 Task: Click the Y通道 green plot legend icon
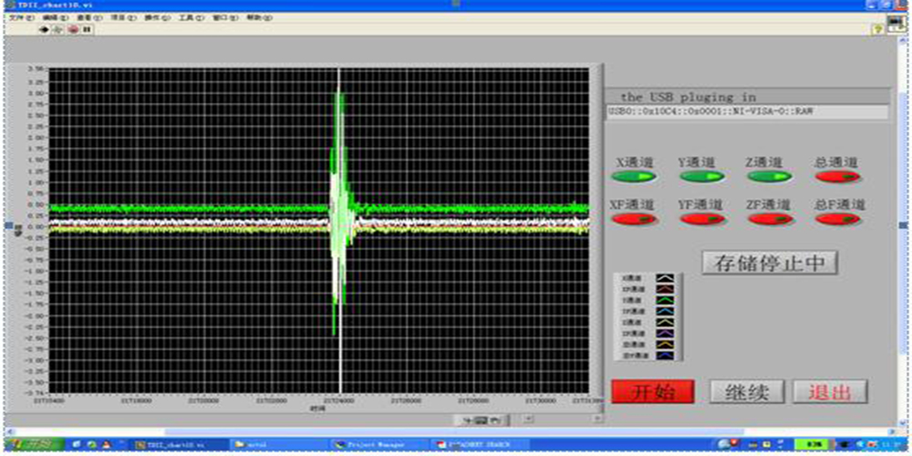(666, 301)
